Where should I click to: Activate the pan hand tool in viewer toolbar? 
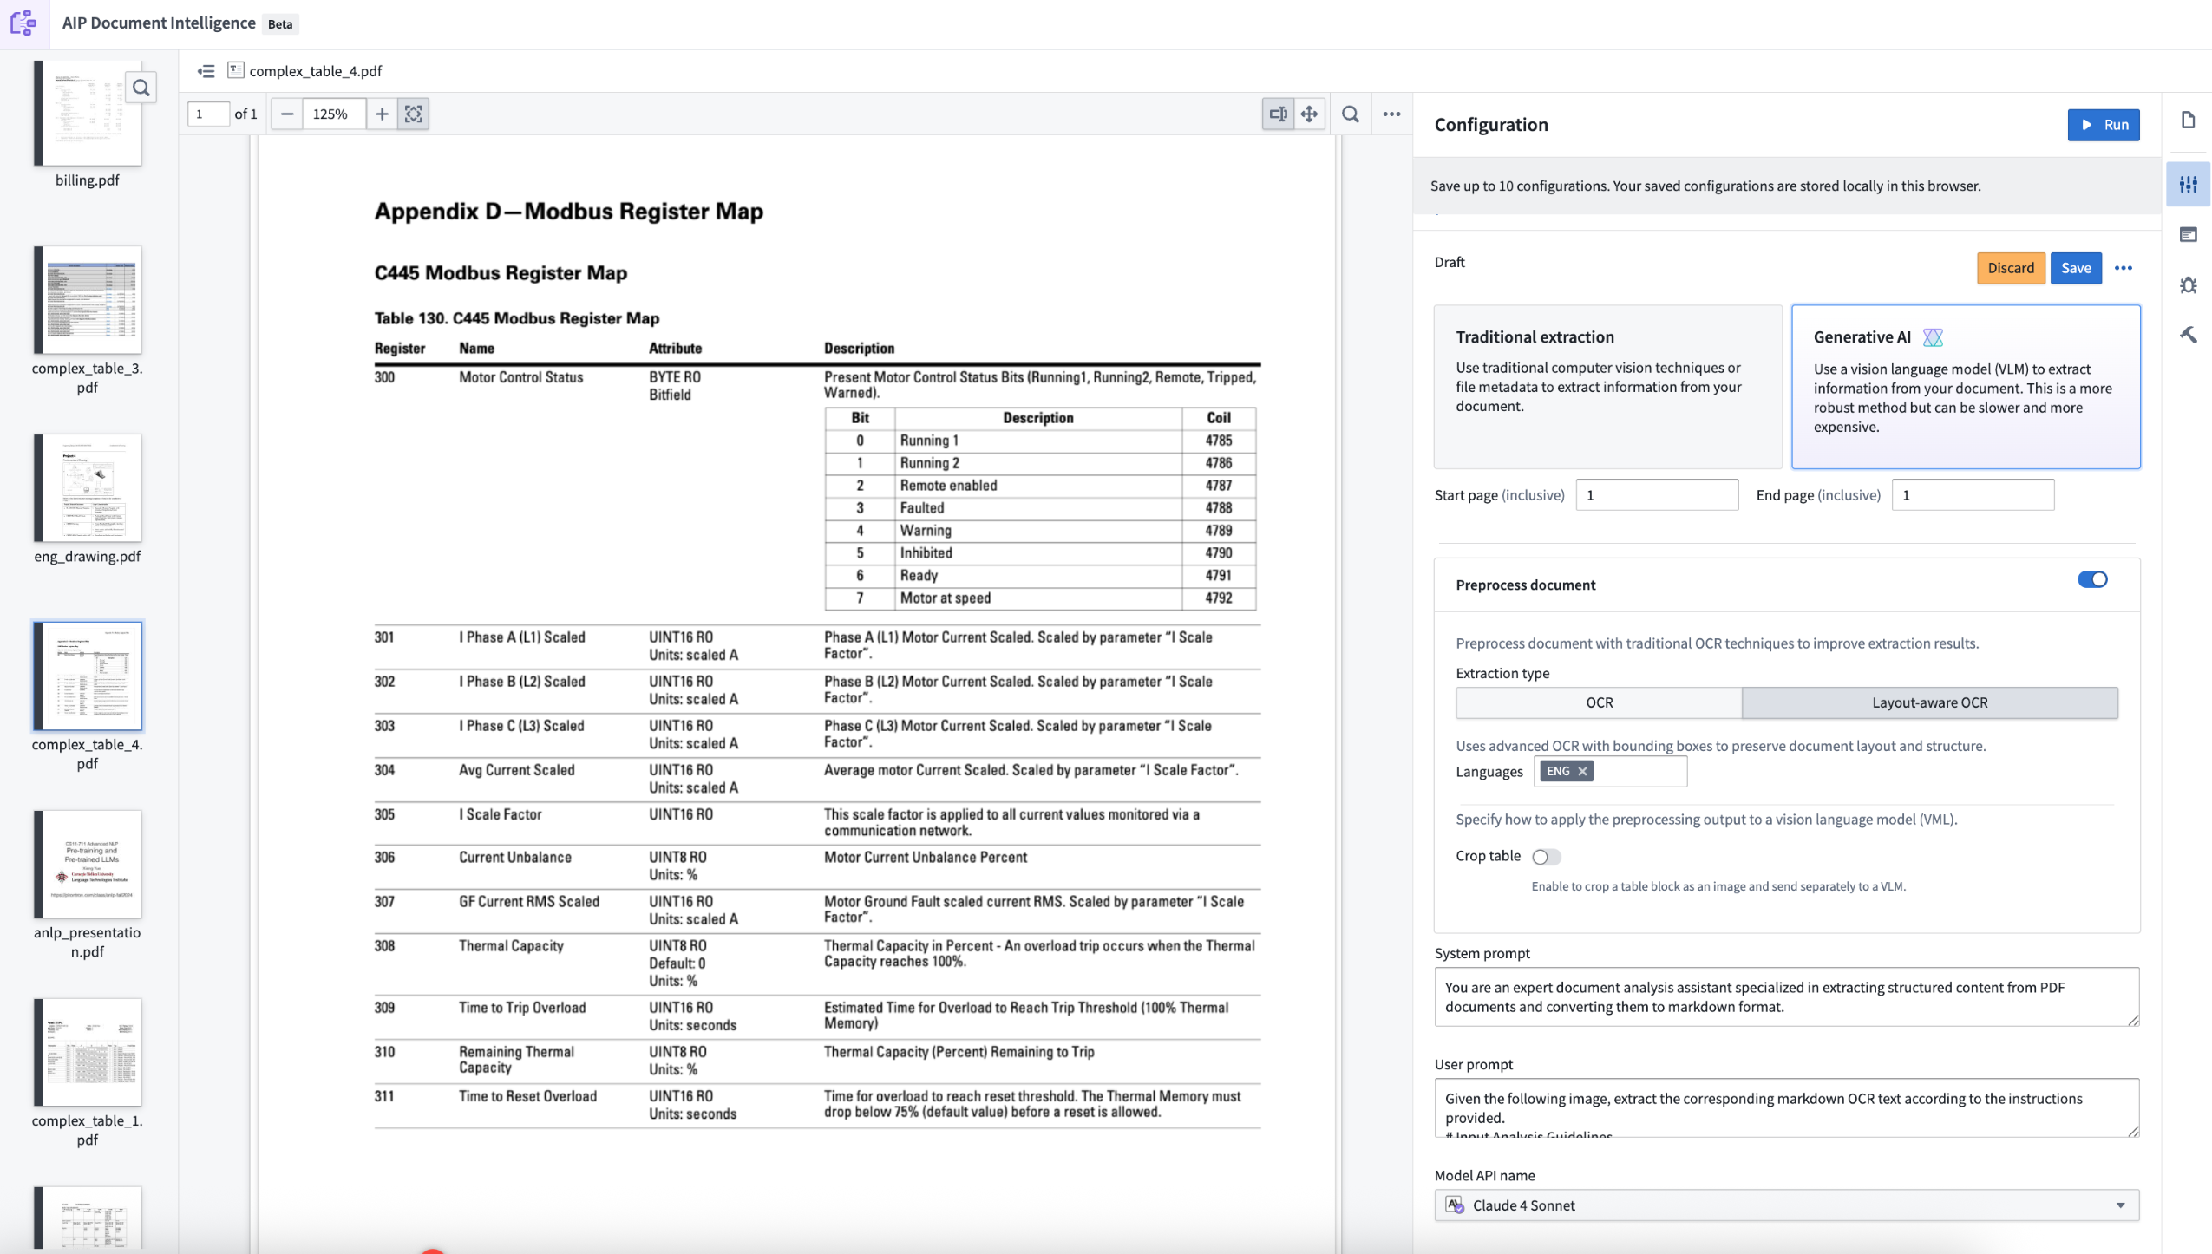click(x=1309, y=114)
